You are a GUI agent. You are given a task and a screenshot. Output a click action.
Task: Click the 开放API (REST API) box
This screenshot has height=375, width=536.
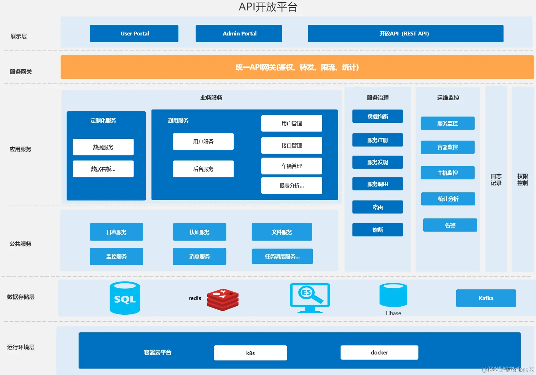click(x=406, y=34)
